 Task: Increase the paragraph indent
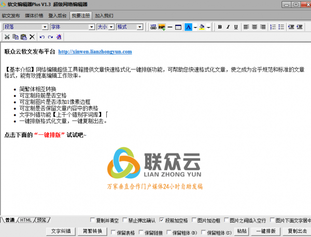pyautogui.click(x=300, y=27)
